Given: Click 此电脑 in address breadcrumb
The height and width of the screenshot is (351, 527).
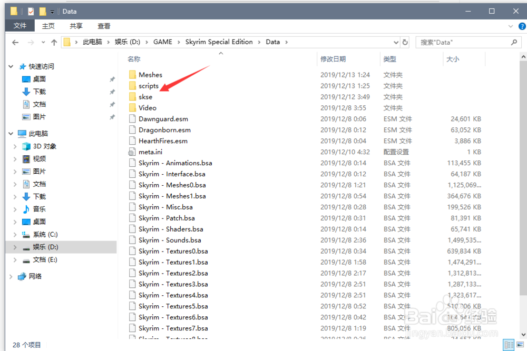Looking at the screenshot, I should point(92,42).
